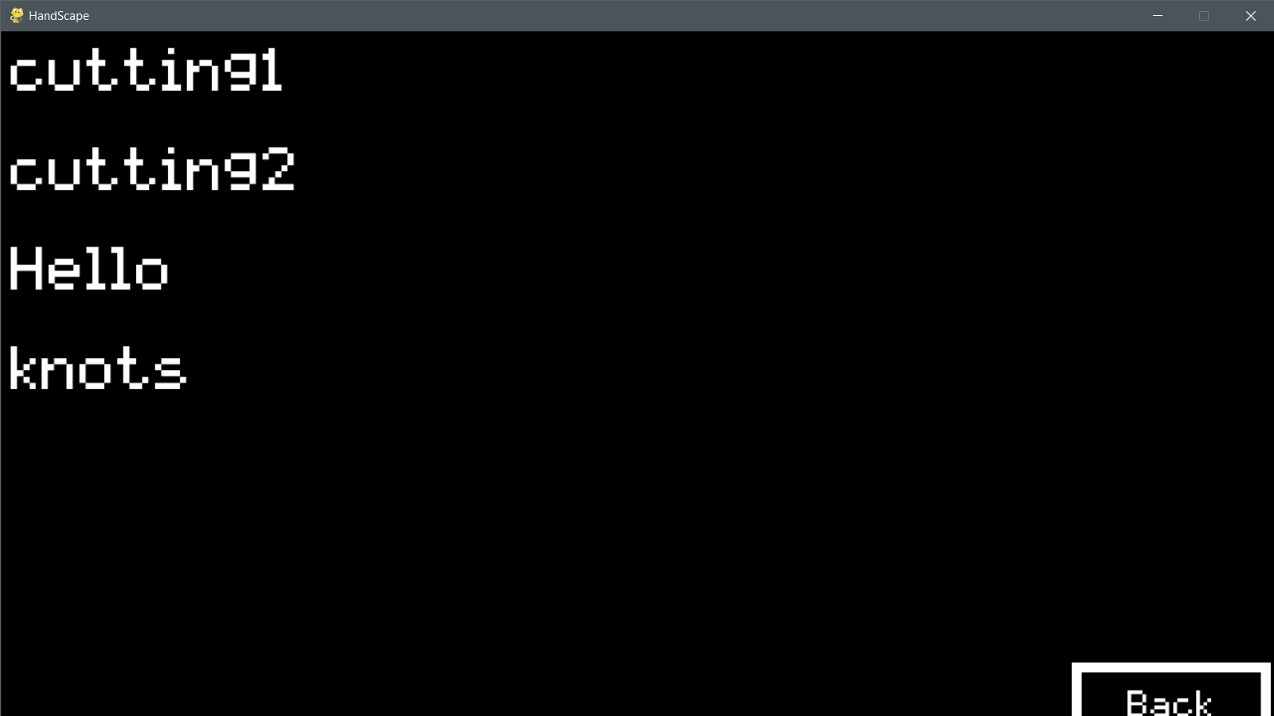
Task: Pick the second list item cutting2
Action: coord(152,169)
